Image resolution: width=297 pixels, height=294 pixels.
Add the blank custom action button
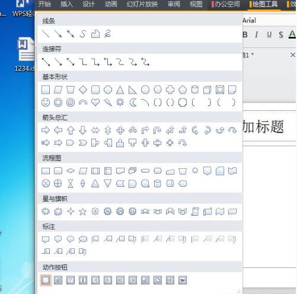tap(46, 280)
